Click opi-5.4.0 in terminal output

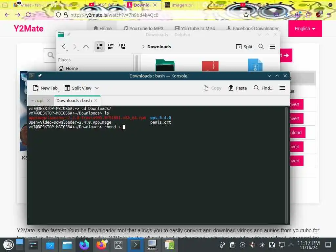point(160,118)
